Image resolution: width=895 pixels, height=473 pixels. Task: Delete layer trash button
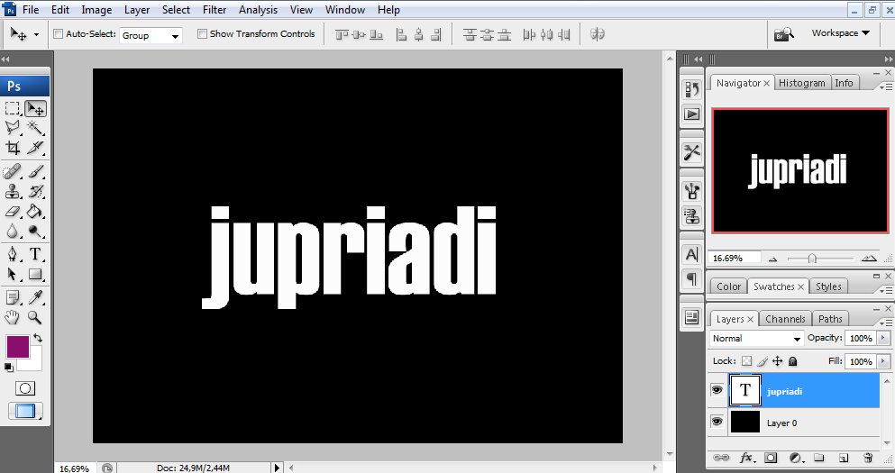tap(868, 458)
